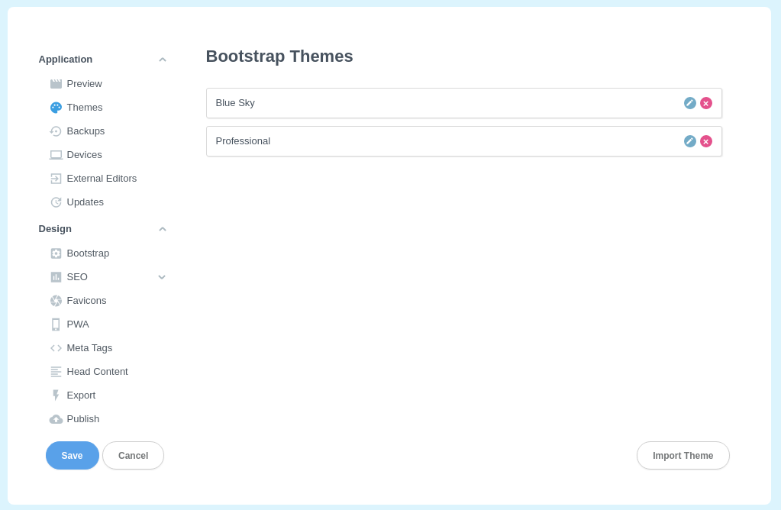Click the Backups history icon
781x510 pixels.
[55, 131]
